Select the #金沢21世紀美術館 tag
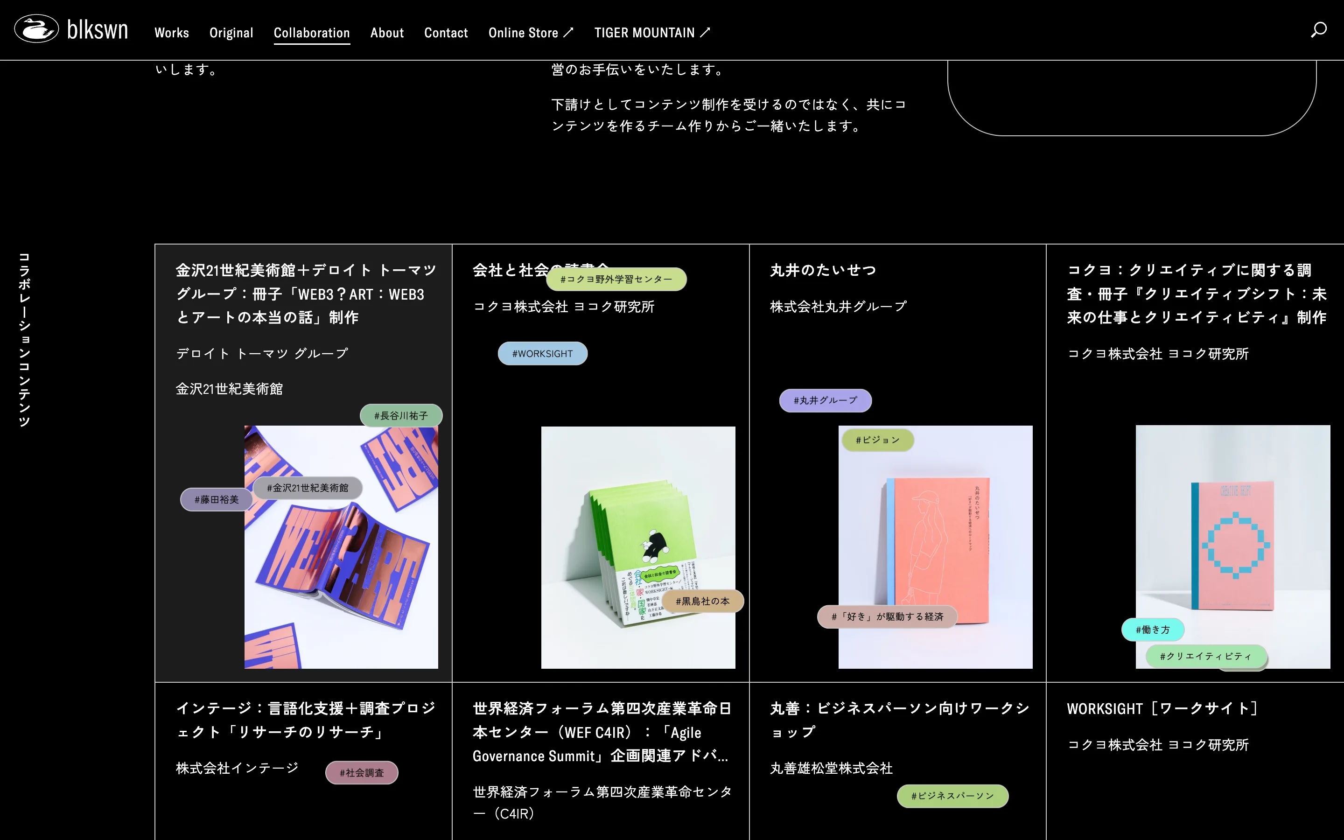The image size is (1344, 840). [x=308, y=488]
